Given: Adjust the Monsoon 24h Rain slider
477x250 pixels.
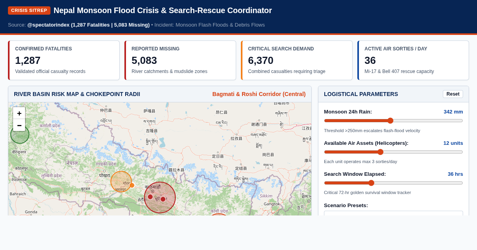Looking at the screenshot, I should coord(394,121).
